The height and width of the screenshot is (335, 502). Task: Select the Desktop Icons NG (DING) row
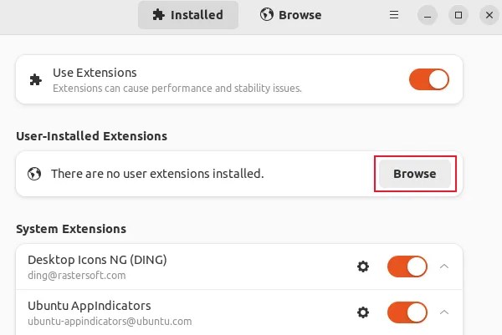(167, 266)
